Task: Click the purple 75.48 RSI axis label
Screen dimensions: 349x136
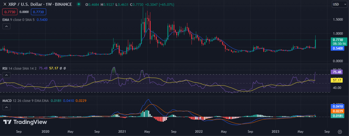Action: point(337,71)
